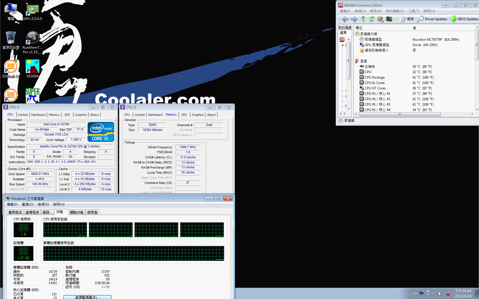Open the 我的最愛(O) menu in AIDA64

pyautogui.click(x=395, y=11)
